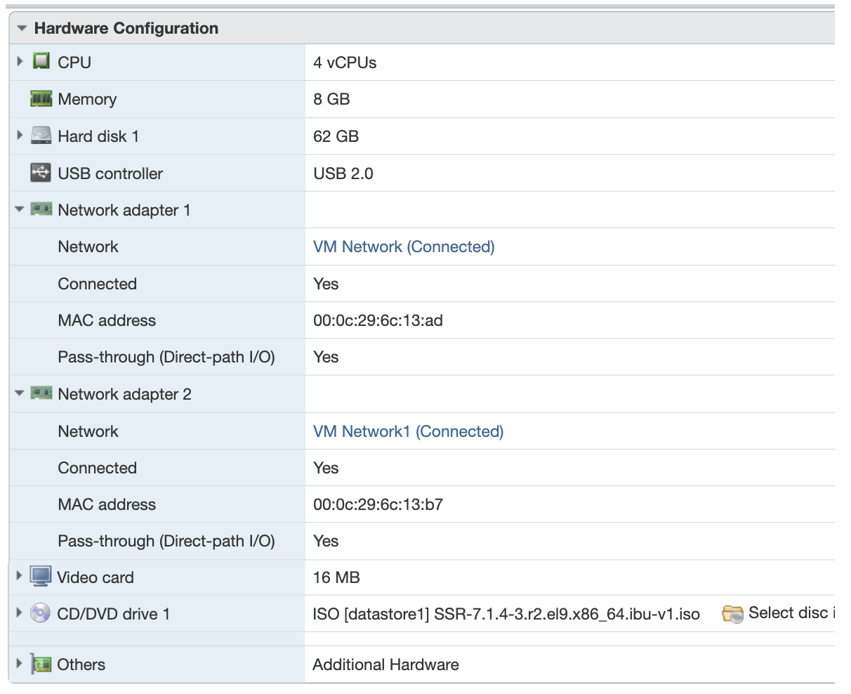Collapse Network adapter 1 details
Viewport: 851px width, 694px height.
(x=20, y=210)
